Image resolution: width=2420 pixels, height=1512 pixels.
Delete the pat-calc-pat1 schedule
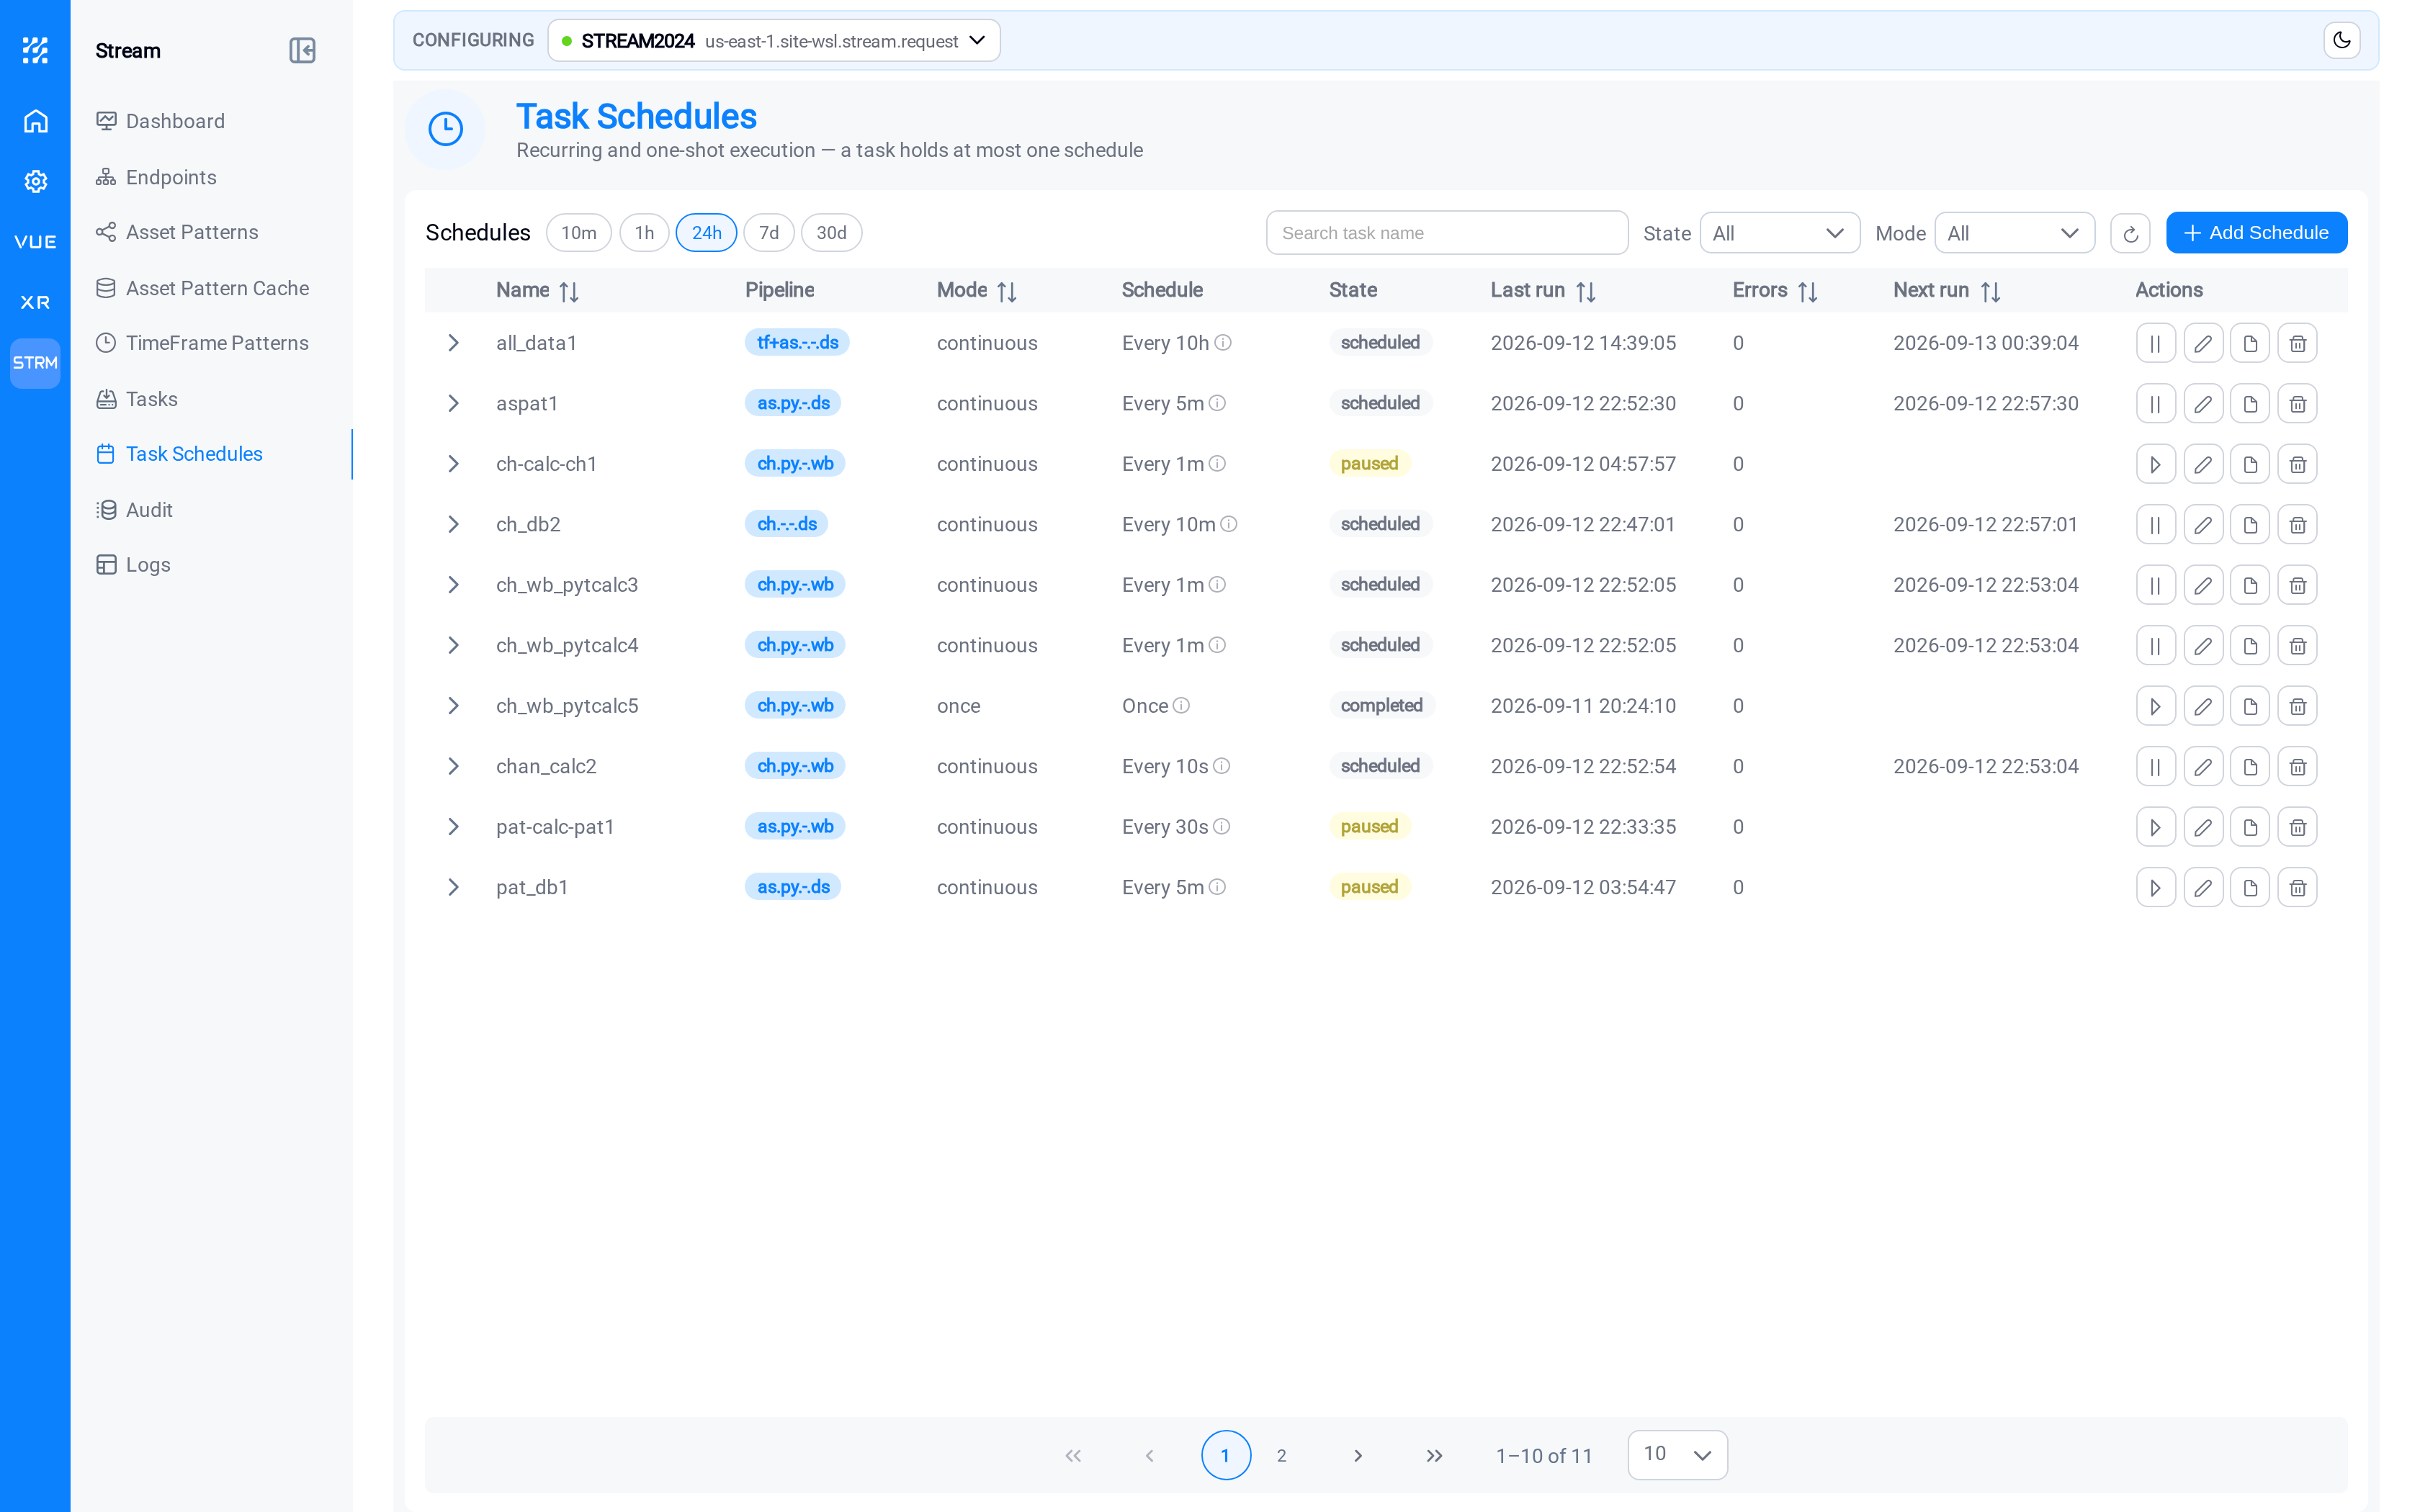pos(2297,827)
